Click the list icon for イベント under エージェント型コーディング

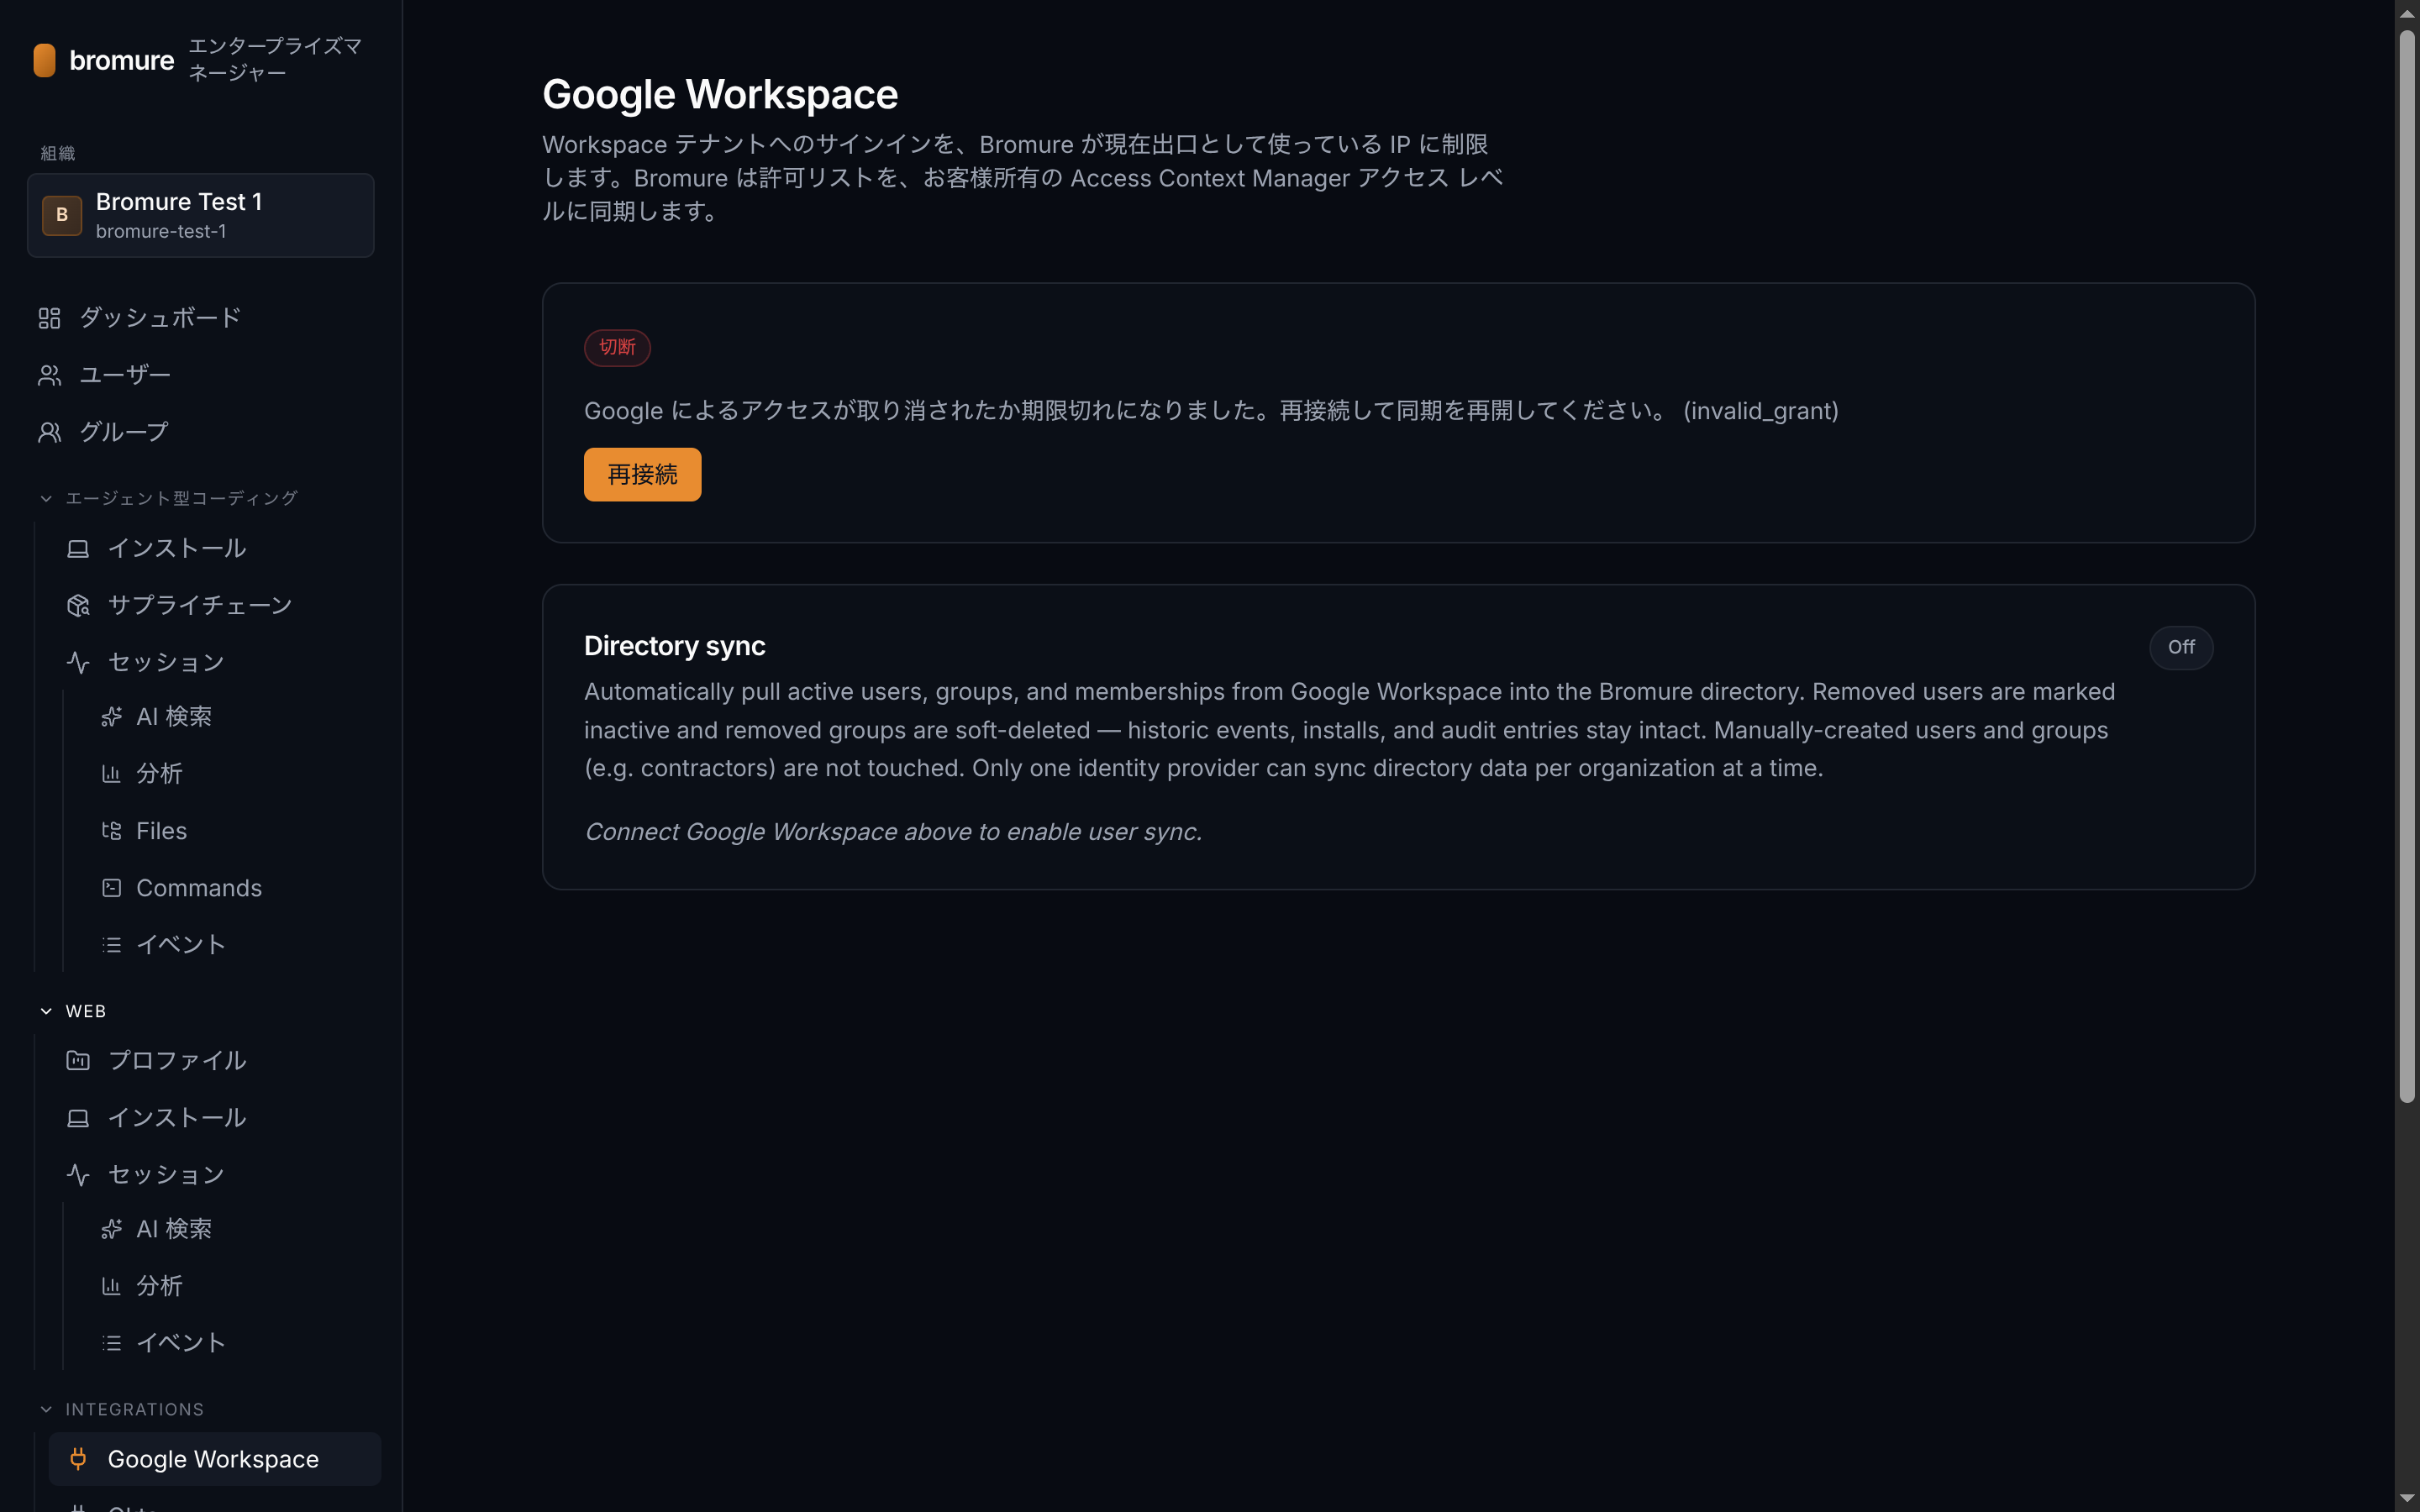[x=111, y=944]
